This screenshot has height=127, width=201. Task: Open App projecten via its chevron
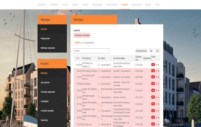tap(63, 82)
